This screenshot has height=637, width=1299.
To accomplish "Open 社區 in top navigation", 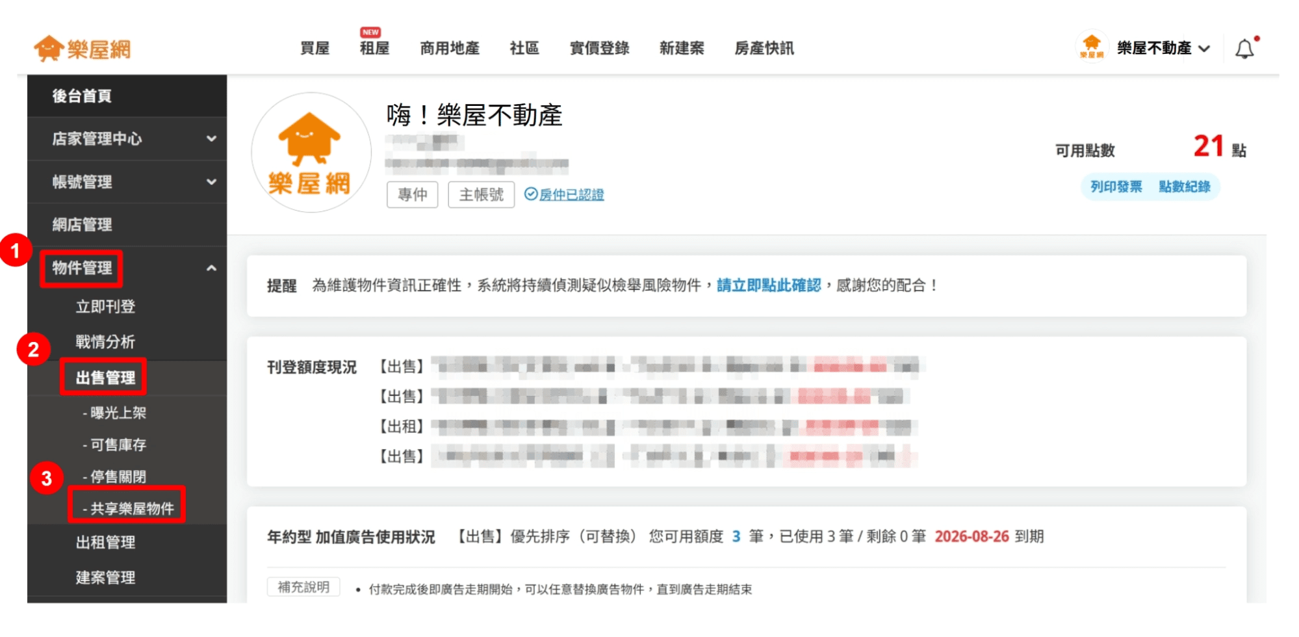I will pyautogui.click(x=524, y=48).
